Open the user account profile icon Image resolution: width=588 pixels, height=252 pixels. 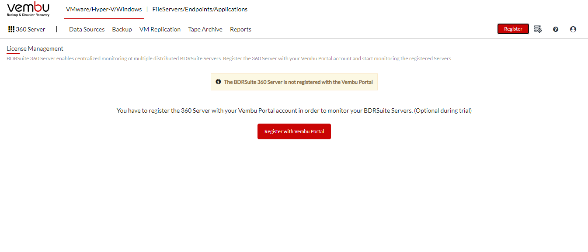[x=573, y=29]
